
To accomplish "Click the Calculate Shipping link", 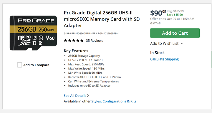I will 164,59.
